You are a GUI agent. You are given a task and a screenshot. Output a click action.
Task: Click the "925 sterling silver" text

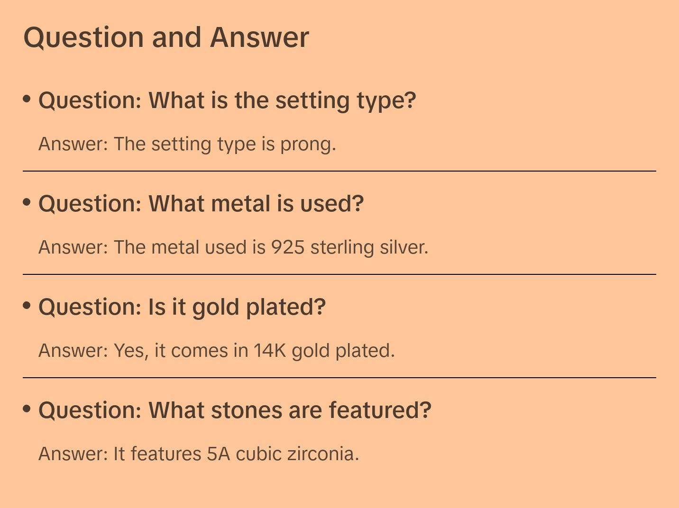(349, 247)
